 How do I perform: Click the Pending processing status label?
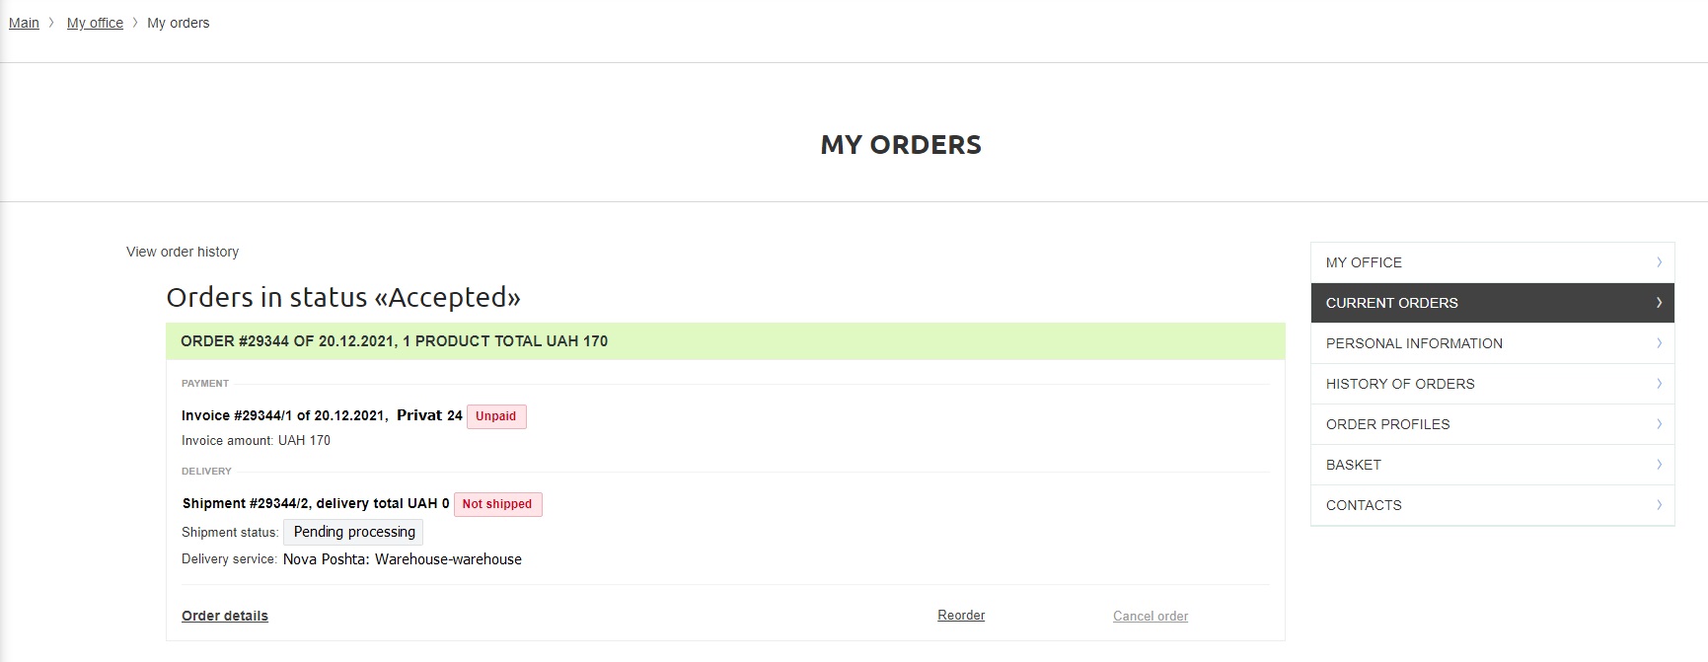pos(352,532)
